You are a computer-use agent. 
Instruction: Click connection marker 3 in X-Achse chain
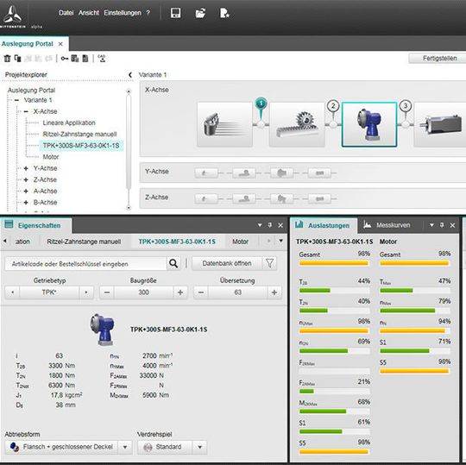point(406,106)
